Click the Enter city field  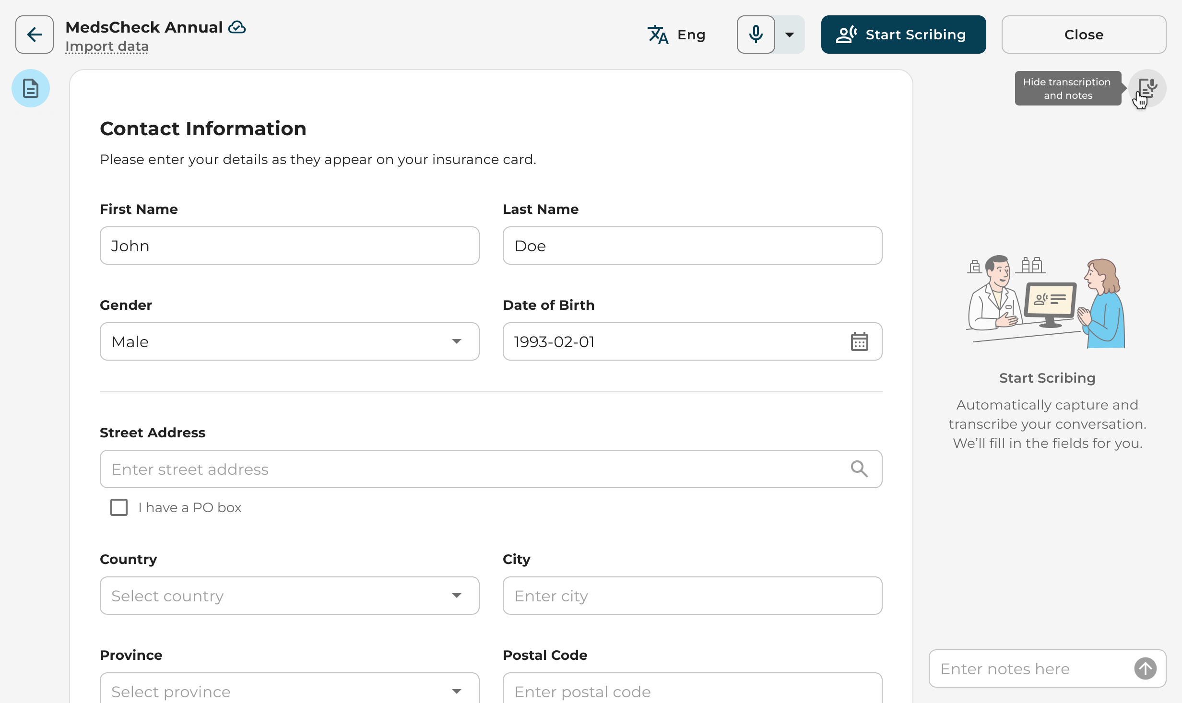[x=693, y=596]
